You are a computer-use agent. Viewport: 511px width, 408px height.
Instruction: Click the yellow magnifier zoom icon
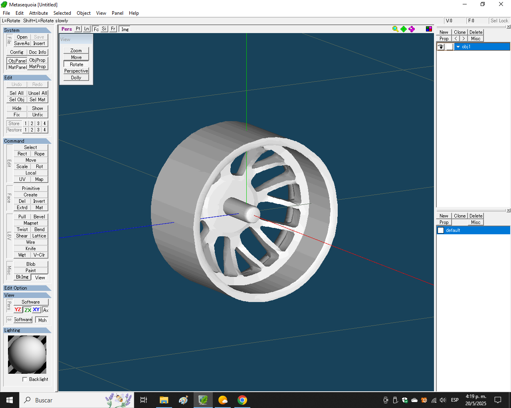click(x=395, y=29)
